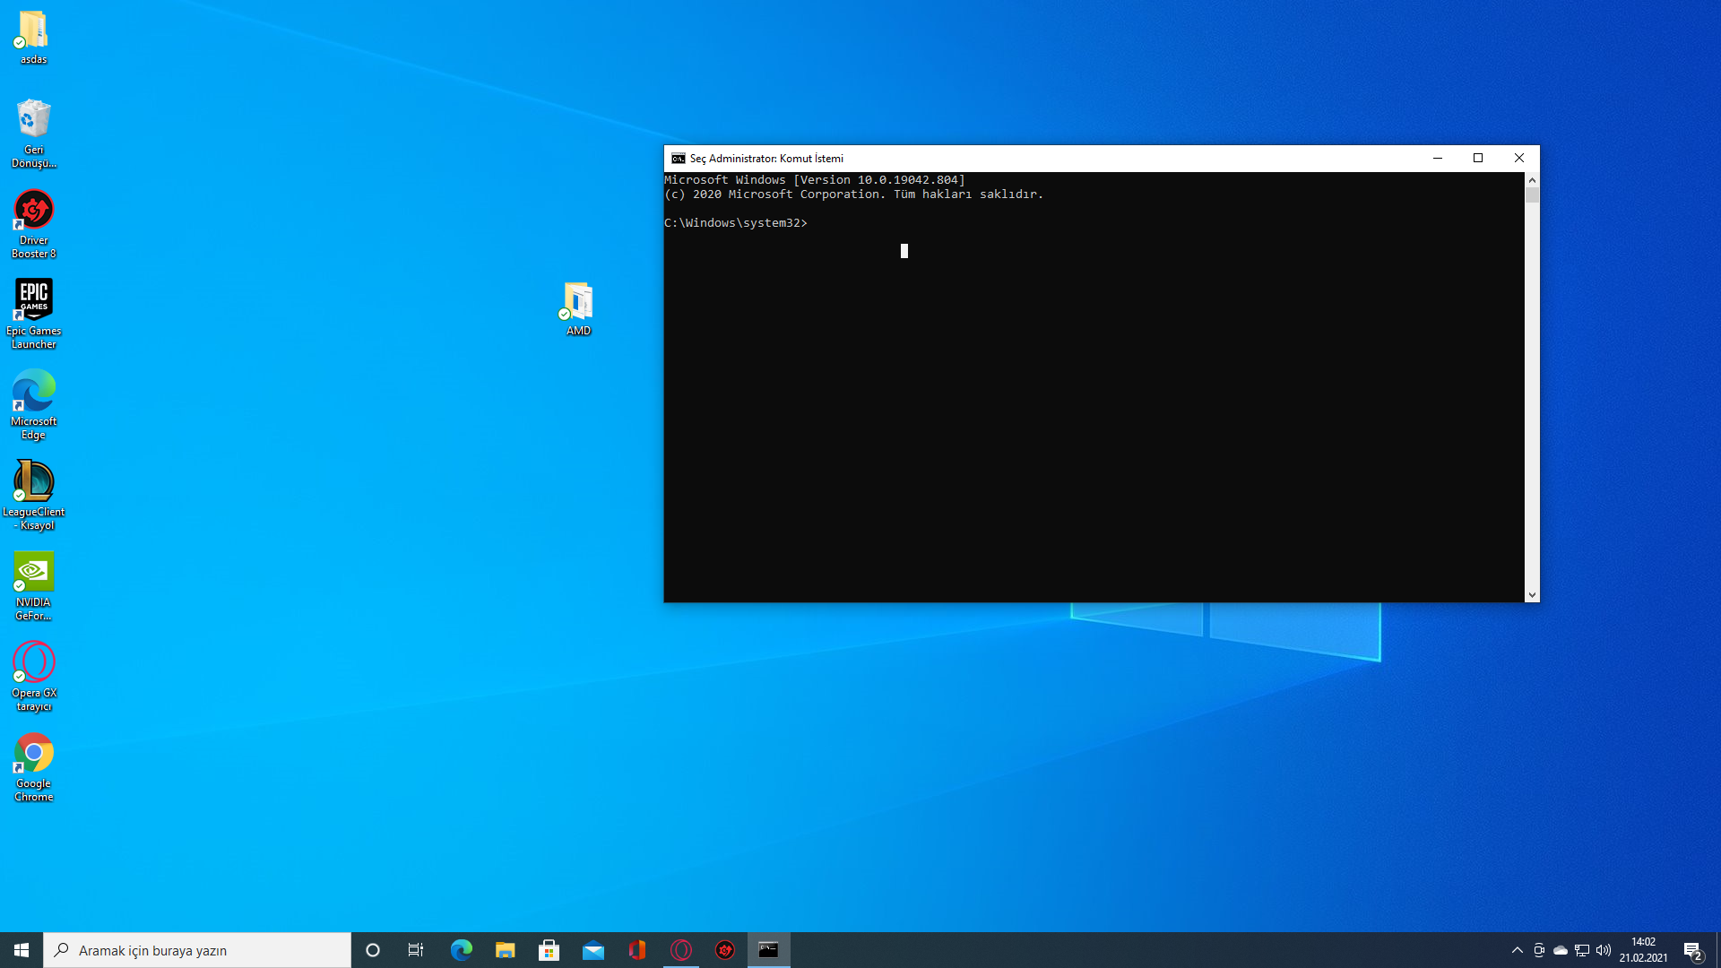Screen dimensions: 1721x968
Task: Maximize the Komut İstemi window
Action: click(x=1478, y=159)
